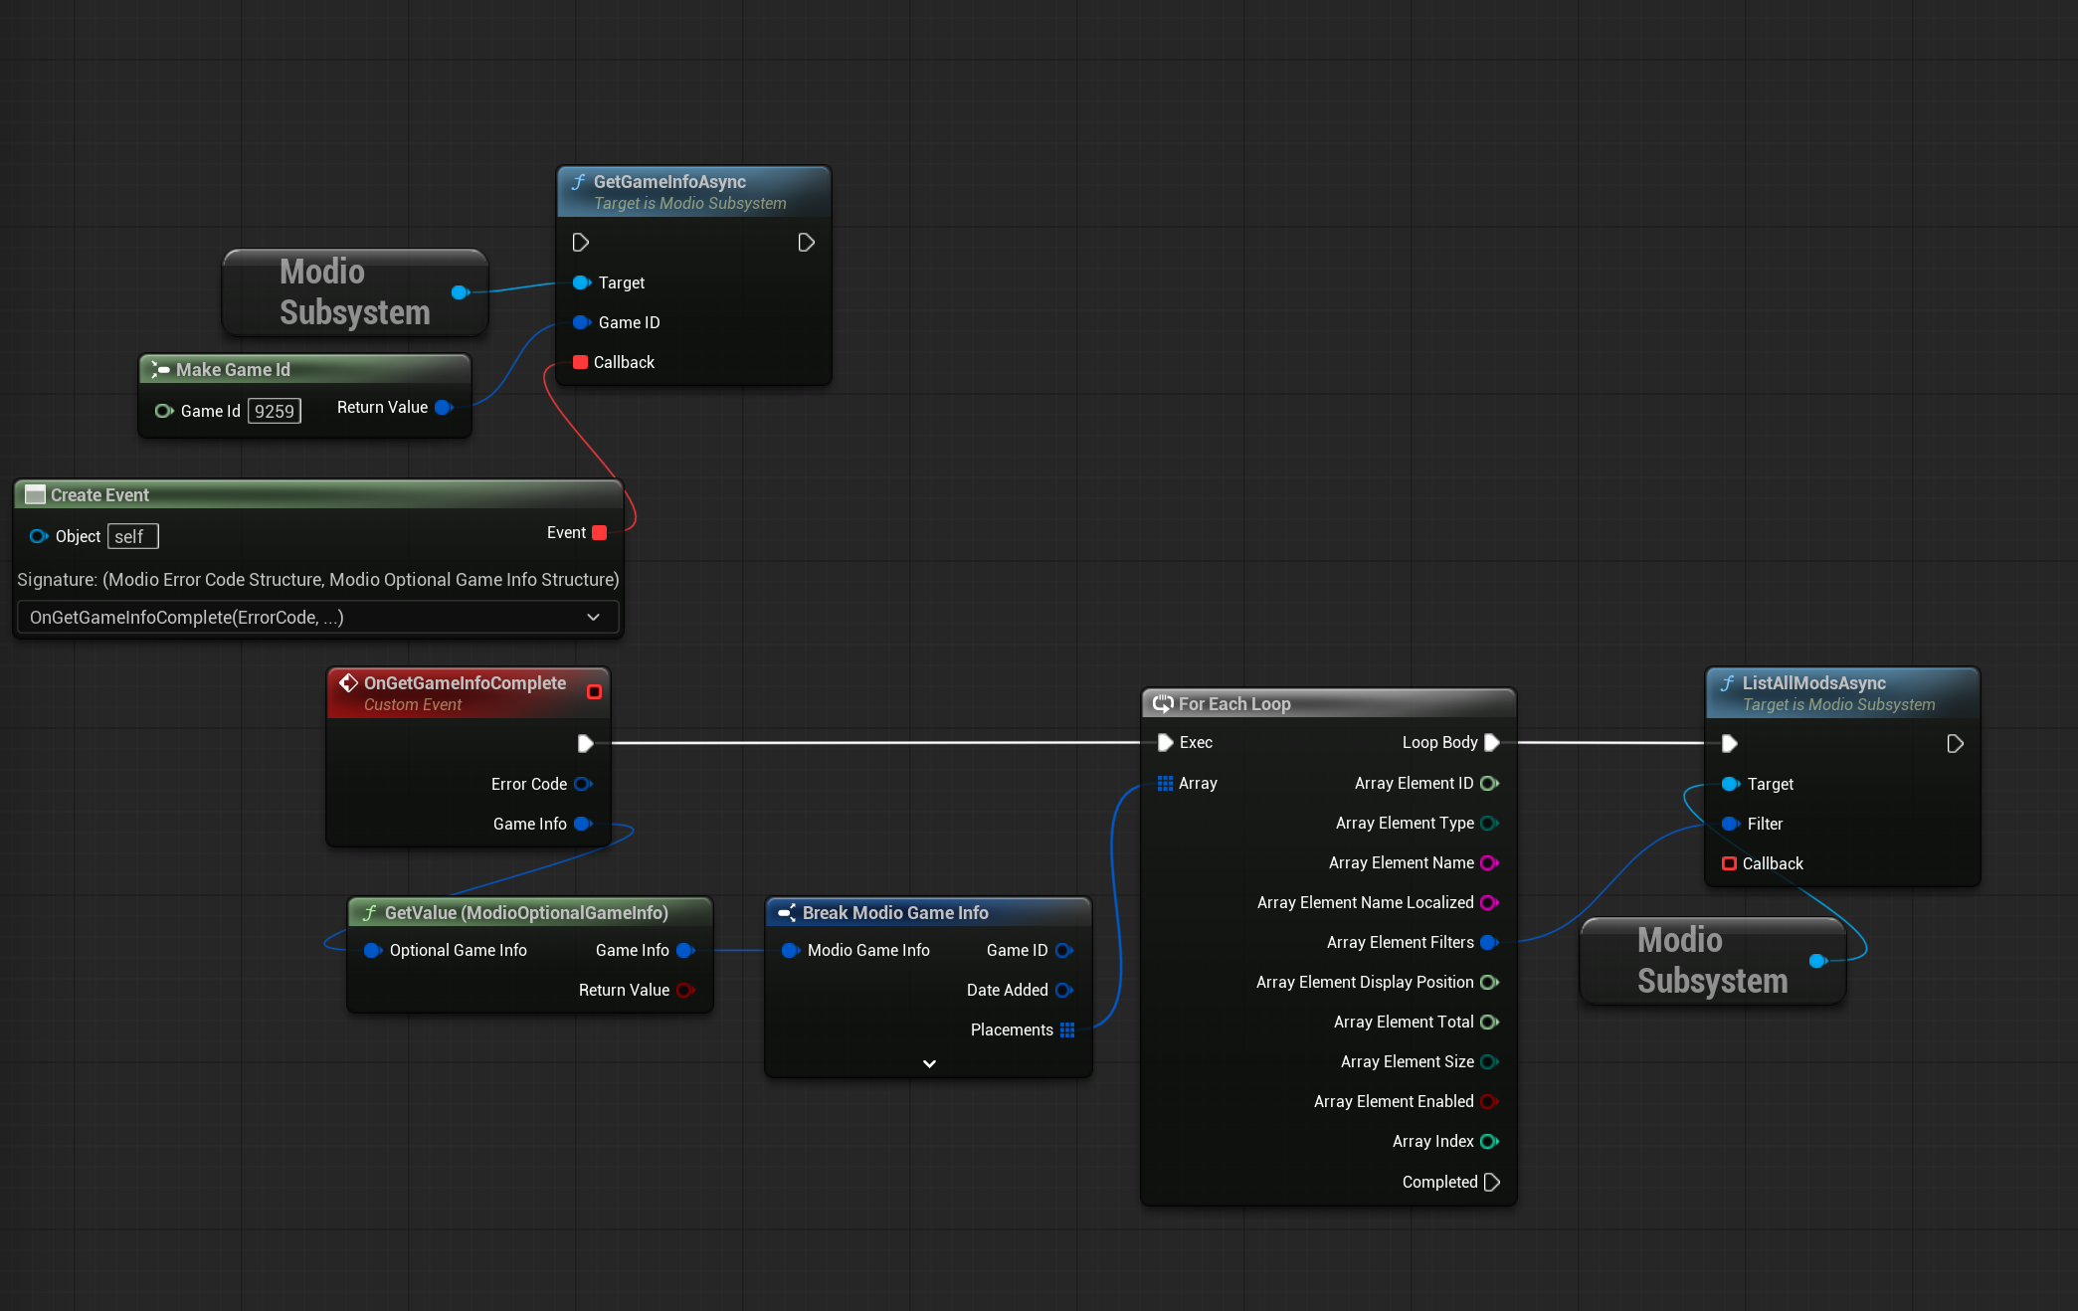Click Array Element ID output pin
Screen dimensions: 2078x1311
(x=1490, y=783)
